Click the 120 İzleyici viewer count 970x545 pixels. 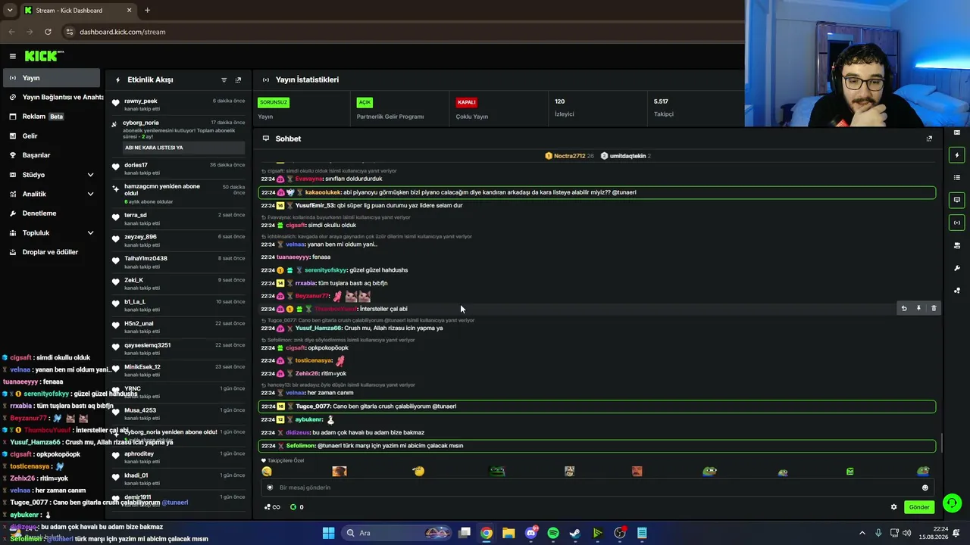[x=565, y=107]
